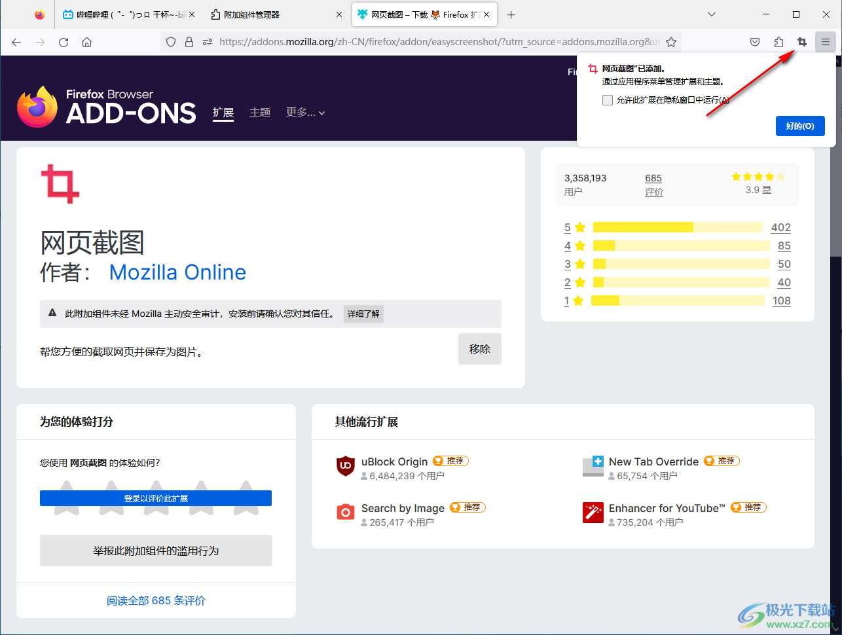Click the 5-star rating bar
This screenshot has height=635, width=842.
click(678, 227)
